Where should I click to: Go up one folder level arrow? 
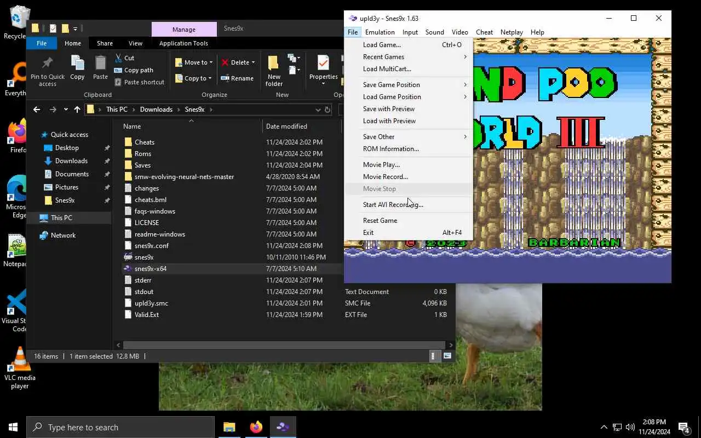pyautogui.click(x=77, y=109)
